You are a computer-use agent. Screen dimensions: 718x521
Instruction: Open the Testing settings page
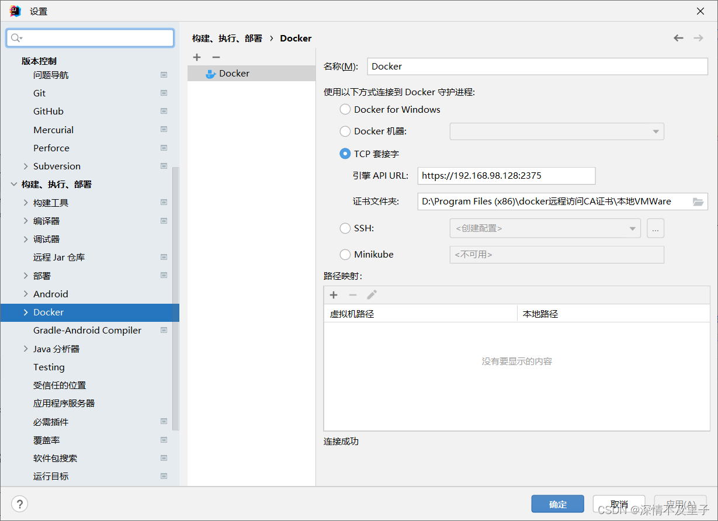(x=49, y=367)
